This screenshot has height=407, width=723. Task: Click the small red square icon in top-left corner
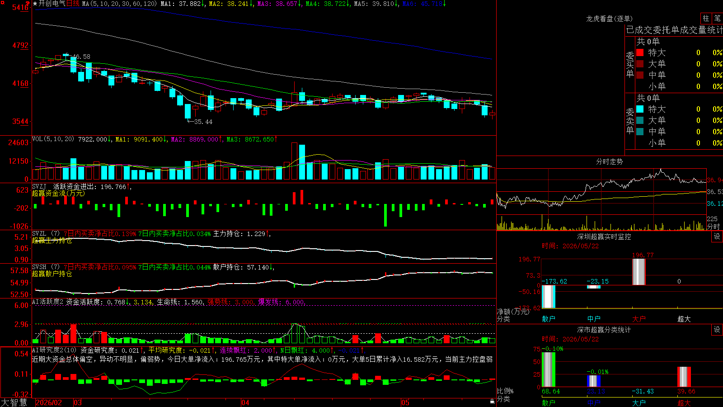[x=2, y=2]
